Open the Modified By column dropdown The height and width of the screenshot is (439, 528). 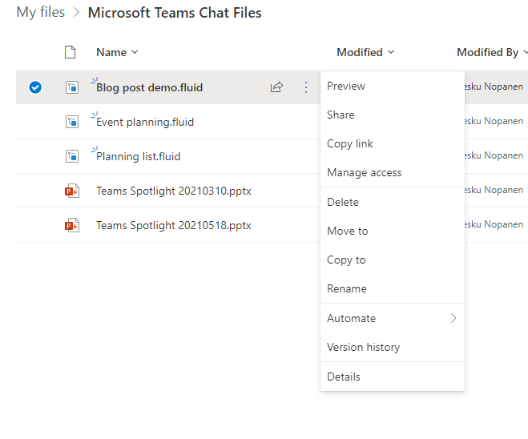pos(492,52)
